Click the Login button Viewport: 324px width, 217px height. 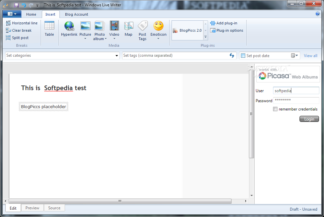[x=309, y=119]
